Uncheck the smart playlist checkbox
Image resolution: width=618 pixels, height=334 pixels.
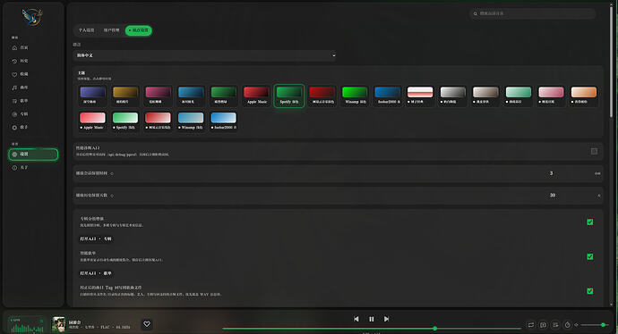590,256
